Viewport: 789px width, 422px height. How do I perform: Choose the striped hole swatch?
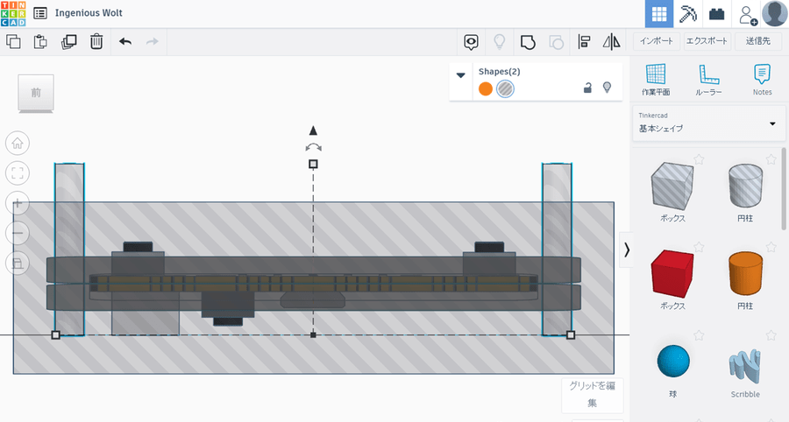coord(505,89)
